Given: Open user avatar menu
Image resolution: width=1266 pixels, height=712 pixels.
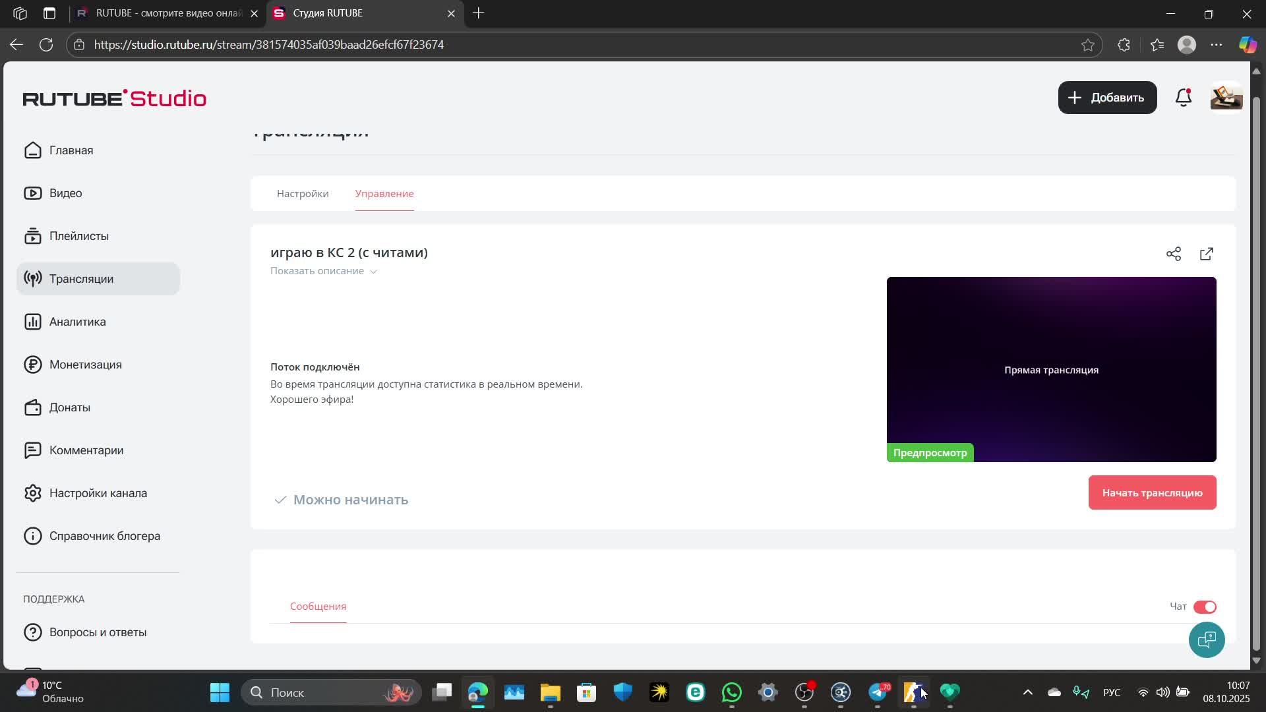Looking at the screenshot, I should pos(1226,98).
